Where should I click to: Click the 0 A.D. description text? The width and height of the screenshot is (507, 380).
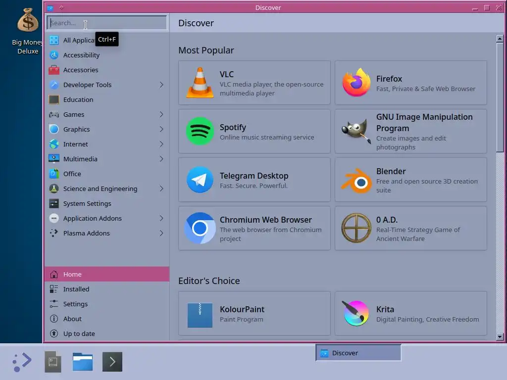[x=418, y=234]
